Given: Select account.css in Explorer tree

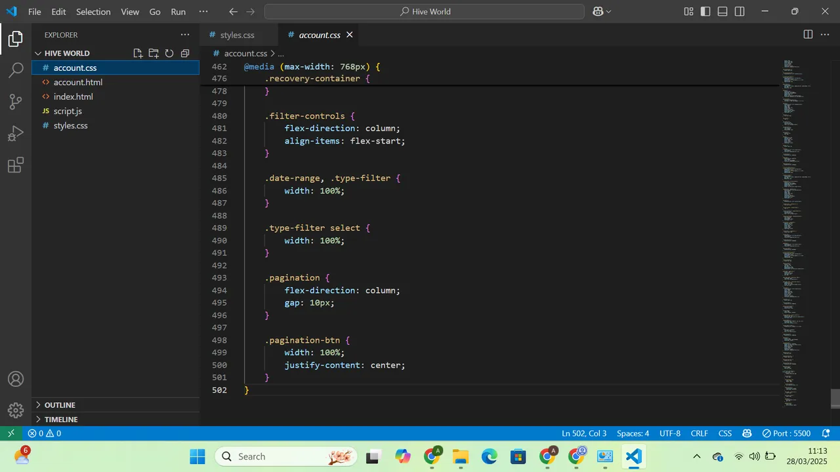Looking at the screenshot, I should (115, 68).
